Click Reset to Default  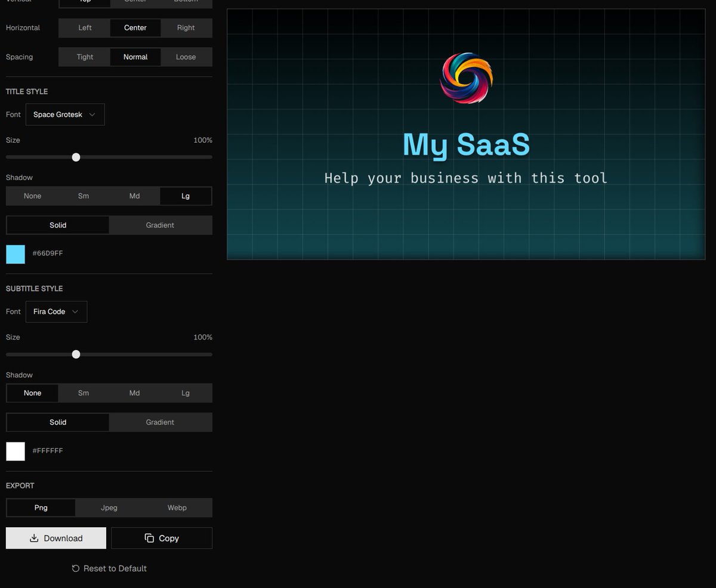(x=109, y=568)
